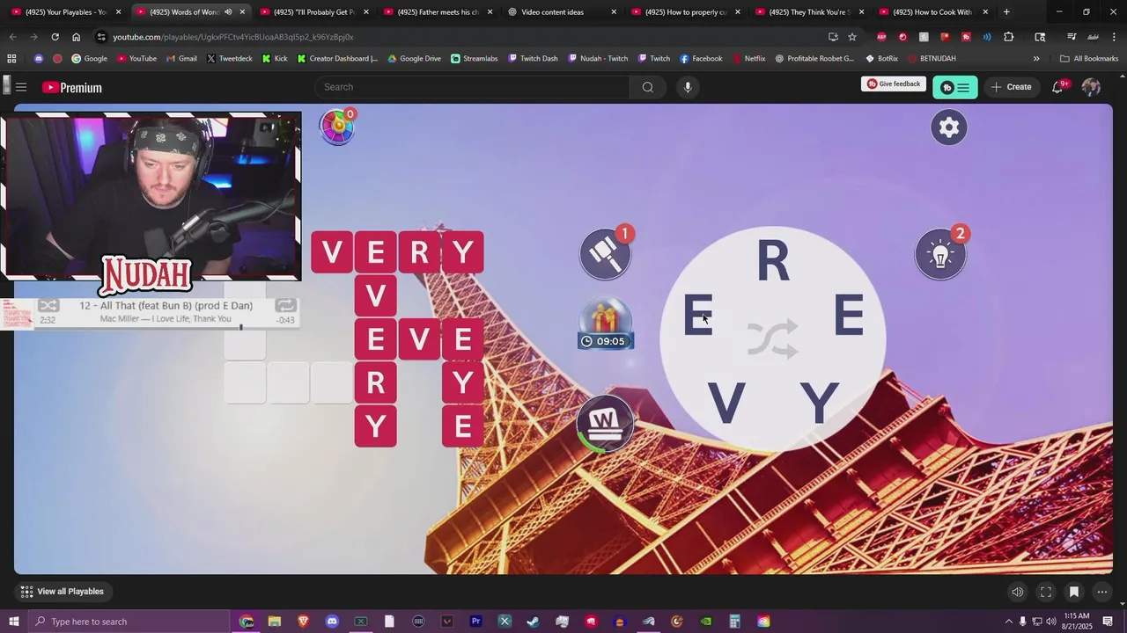Click the Windows taskbar search box

(x=128, y=622)
